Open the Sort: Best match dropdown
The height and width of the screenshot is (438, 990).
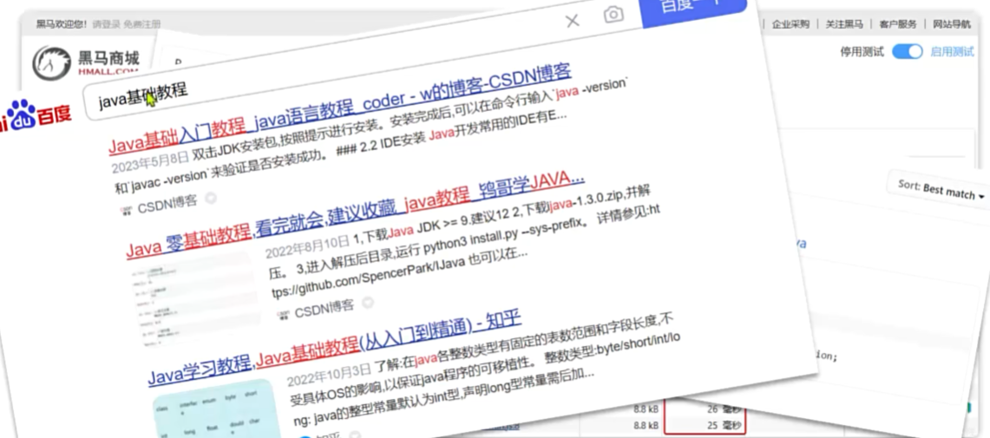click(941, 189)
